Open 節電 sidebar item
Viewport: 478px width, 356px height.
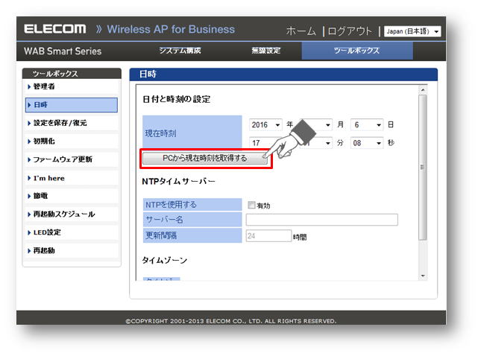[x=72, y=196]
